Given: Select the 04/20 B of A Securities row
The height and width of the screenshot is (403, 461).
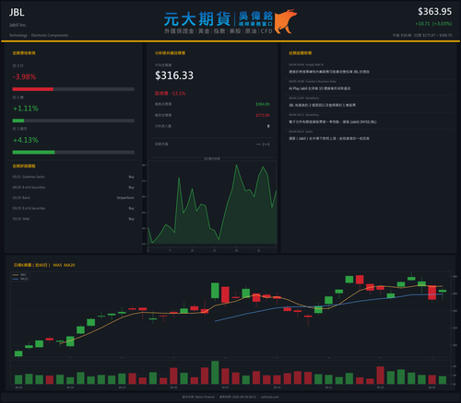Looking at the screenshot, I should [74, 187].
